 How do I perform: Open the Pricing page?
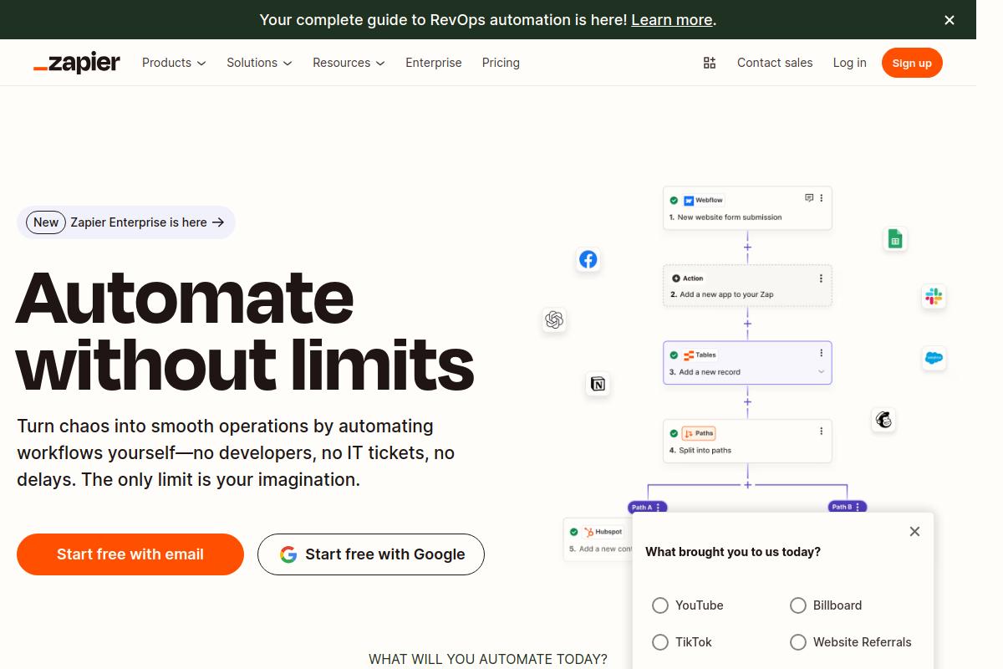point(501,63)
